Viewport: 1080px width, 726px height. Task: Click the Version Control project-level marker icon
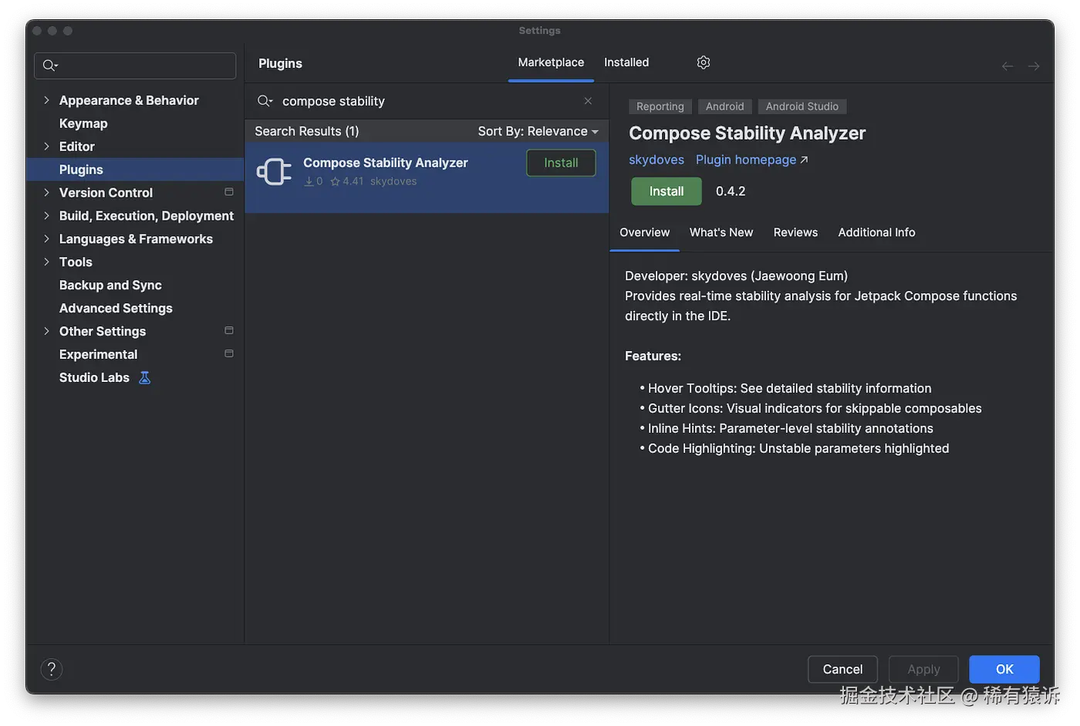pyautogui.click(x=229, y=192)
